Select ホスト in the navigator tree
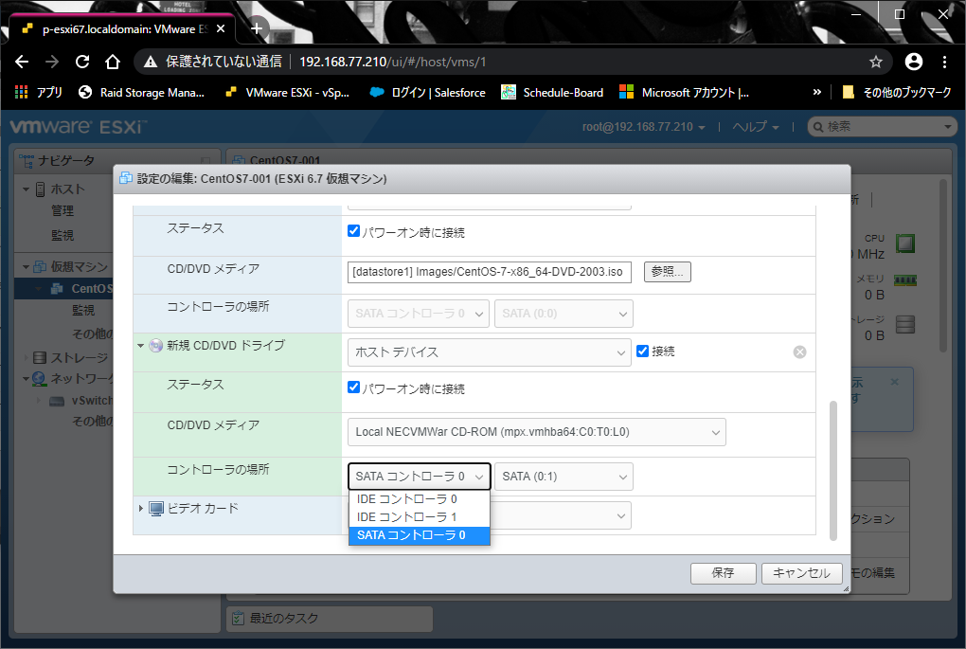The height and width of the screenshot is (649, 966). click(67, 189)
